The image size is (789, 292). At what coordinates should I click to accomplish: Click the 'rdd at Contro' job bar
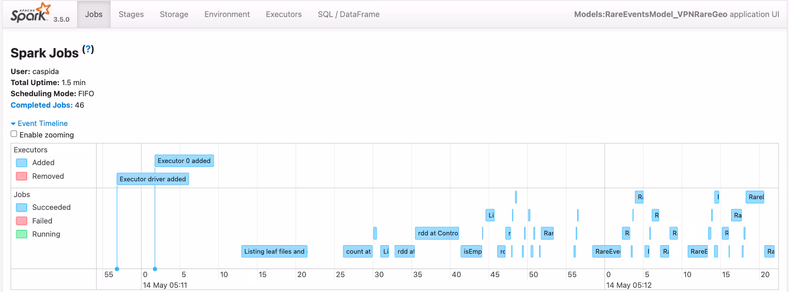[x=437, y=233]
